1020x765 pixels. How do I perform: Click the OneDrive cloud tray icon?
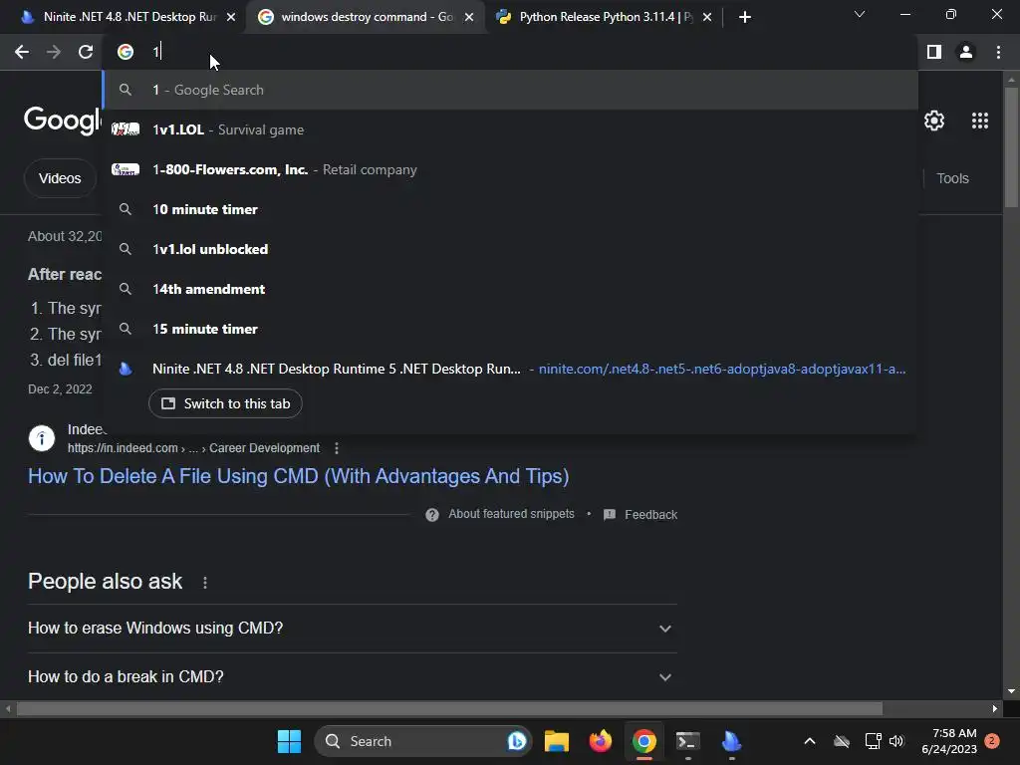[842, 741]
